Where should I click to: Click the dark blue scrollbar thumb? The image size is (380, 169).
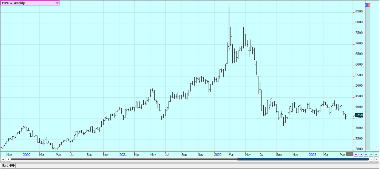click(303, 159)
